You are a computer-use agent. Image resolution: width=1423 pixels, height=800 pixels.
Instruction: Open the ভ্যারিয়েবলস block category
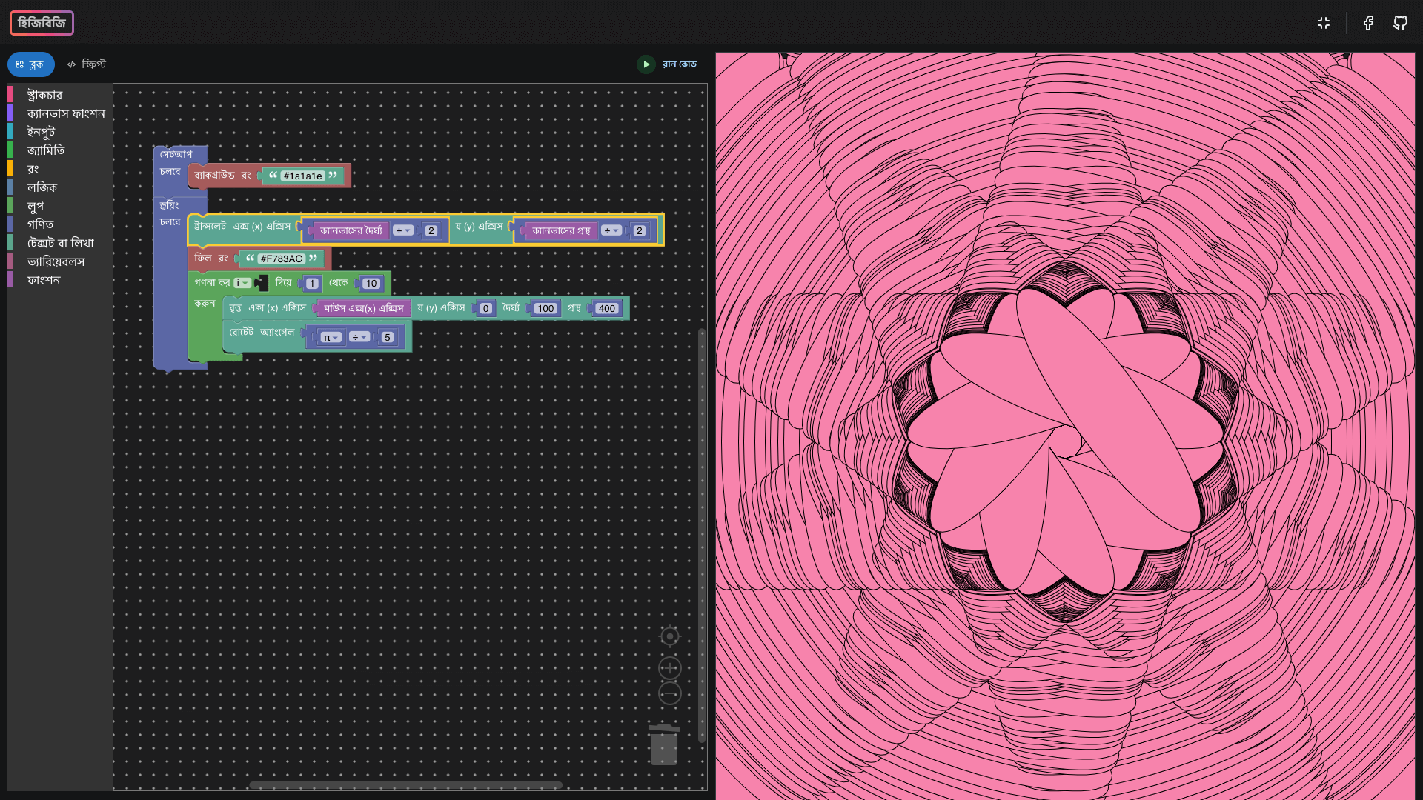[56, 261]
